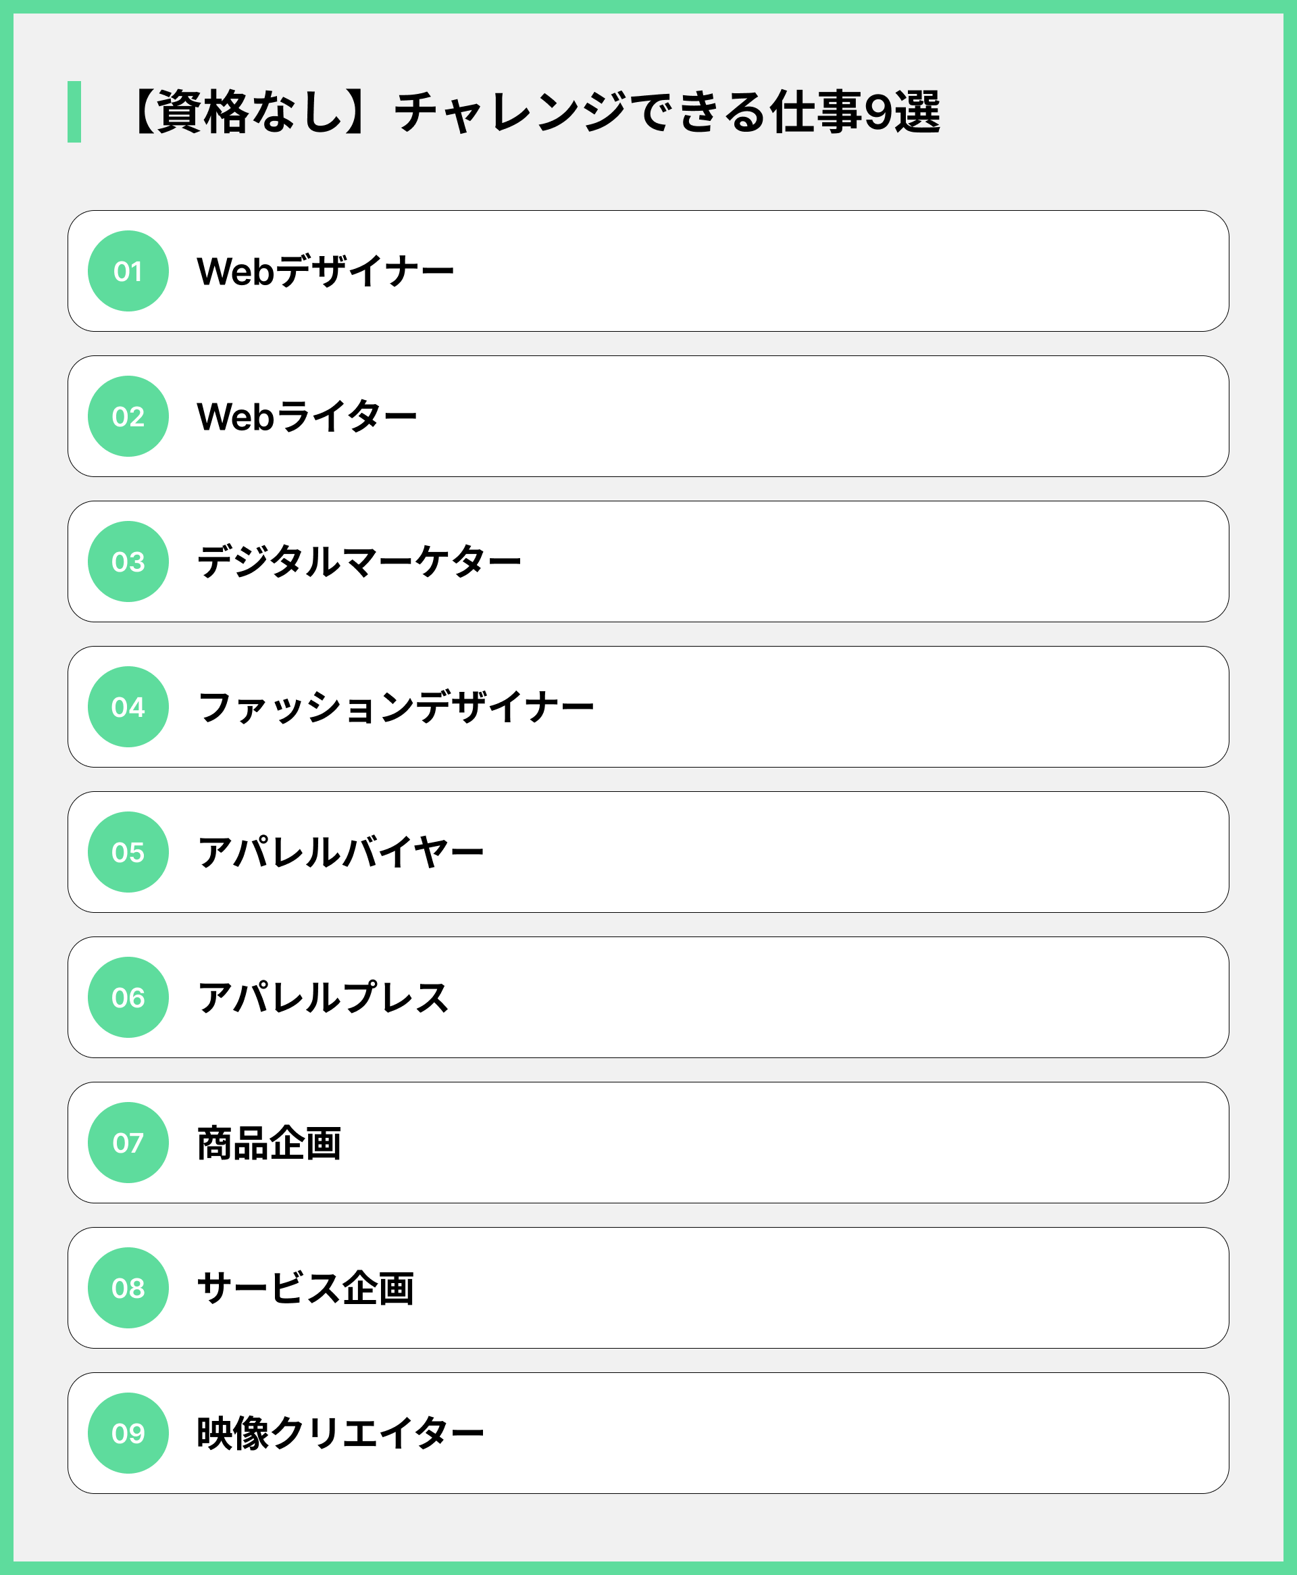Click the green 03 number badge
Screen dimensions: 1297x1575
click(x=128, y=561)
